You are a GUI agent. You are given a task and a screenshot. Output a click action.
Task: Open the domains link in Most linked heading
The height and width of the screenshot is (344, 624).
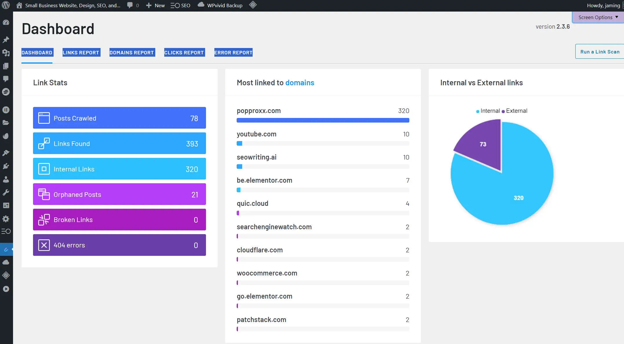[300, 82]
